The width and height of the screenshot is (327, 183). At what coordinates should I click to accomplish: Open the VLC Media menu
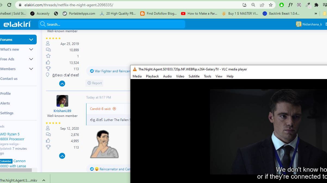coord(137,76)
